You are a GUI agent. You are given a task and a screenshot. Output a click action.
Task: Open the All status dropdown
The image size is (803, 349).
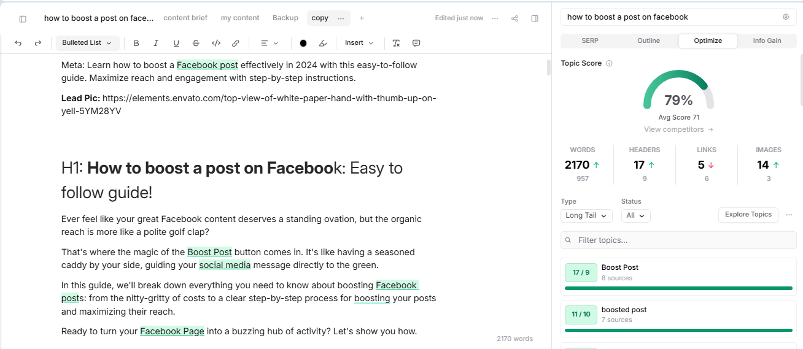[x=635, y=215]
